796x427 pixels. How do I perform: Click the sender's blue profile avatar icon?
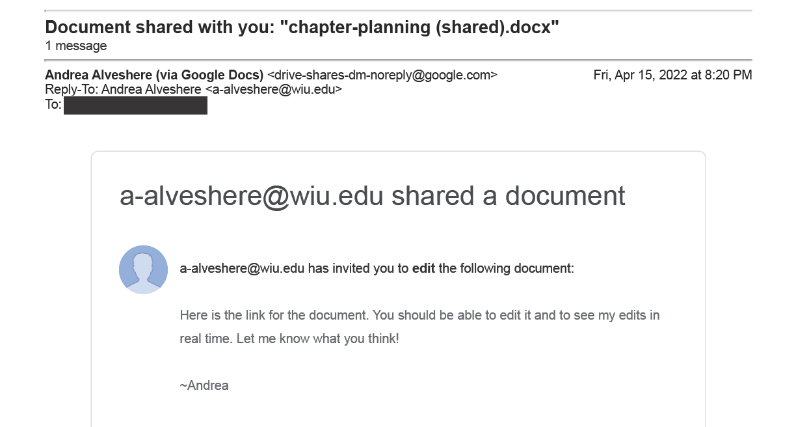[144, 269]
